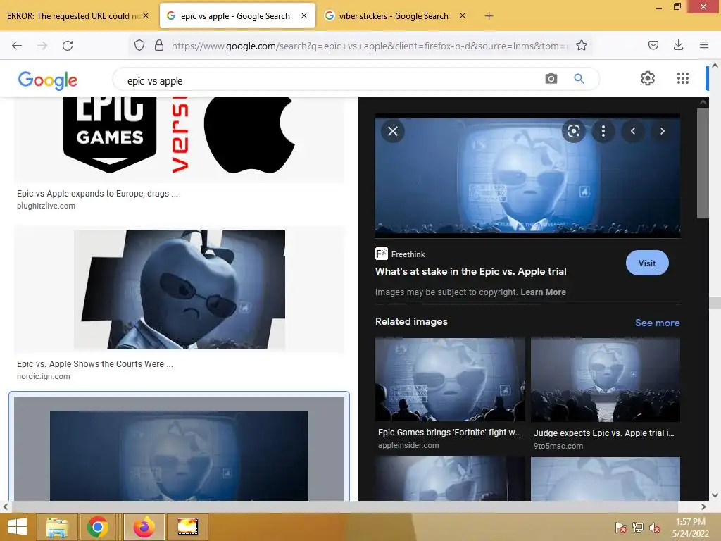Close the epic vs apple tab

coord(304,15)
